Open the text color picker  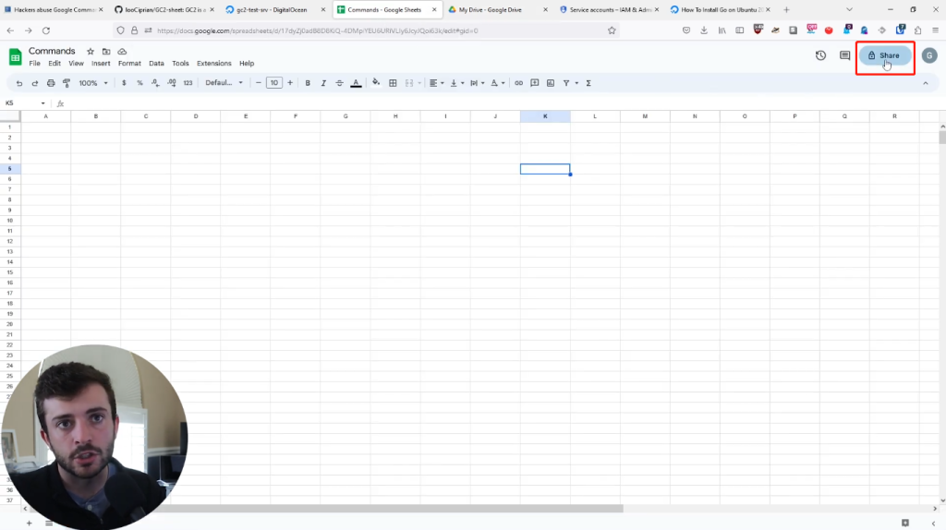356,83
